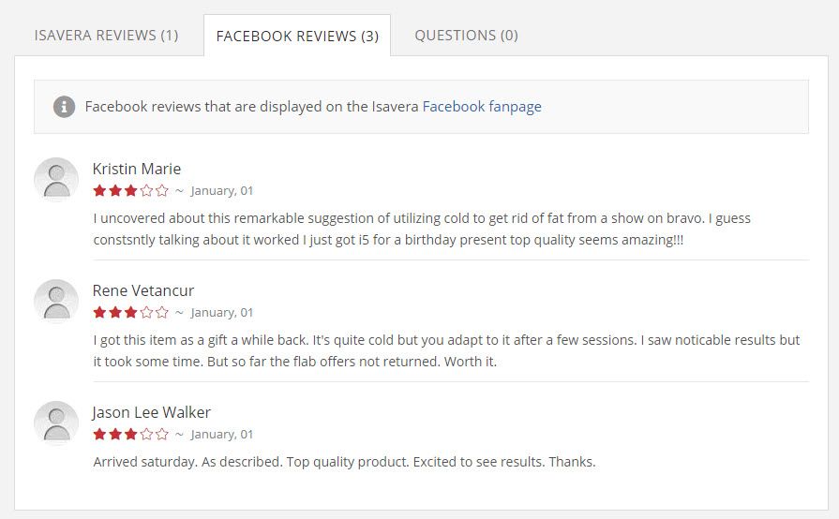Click Rene Vetancur's star rating

coord(130,312)
